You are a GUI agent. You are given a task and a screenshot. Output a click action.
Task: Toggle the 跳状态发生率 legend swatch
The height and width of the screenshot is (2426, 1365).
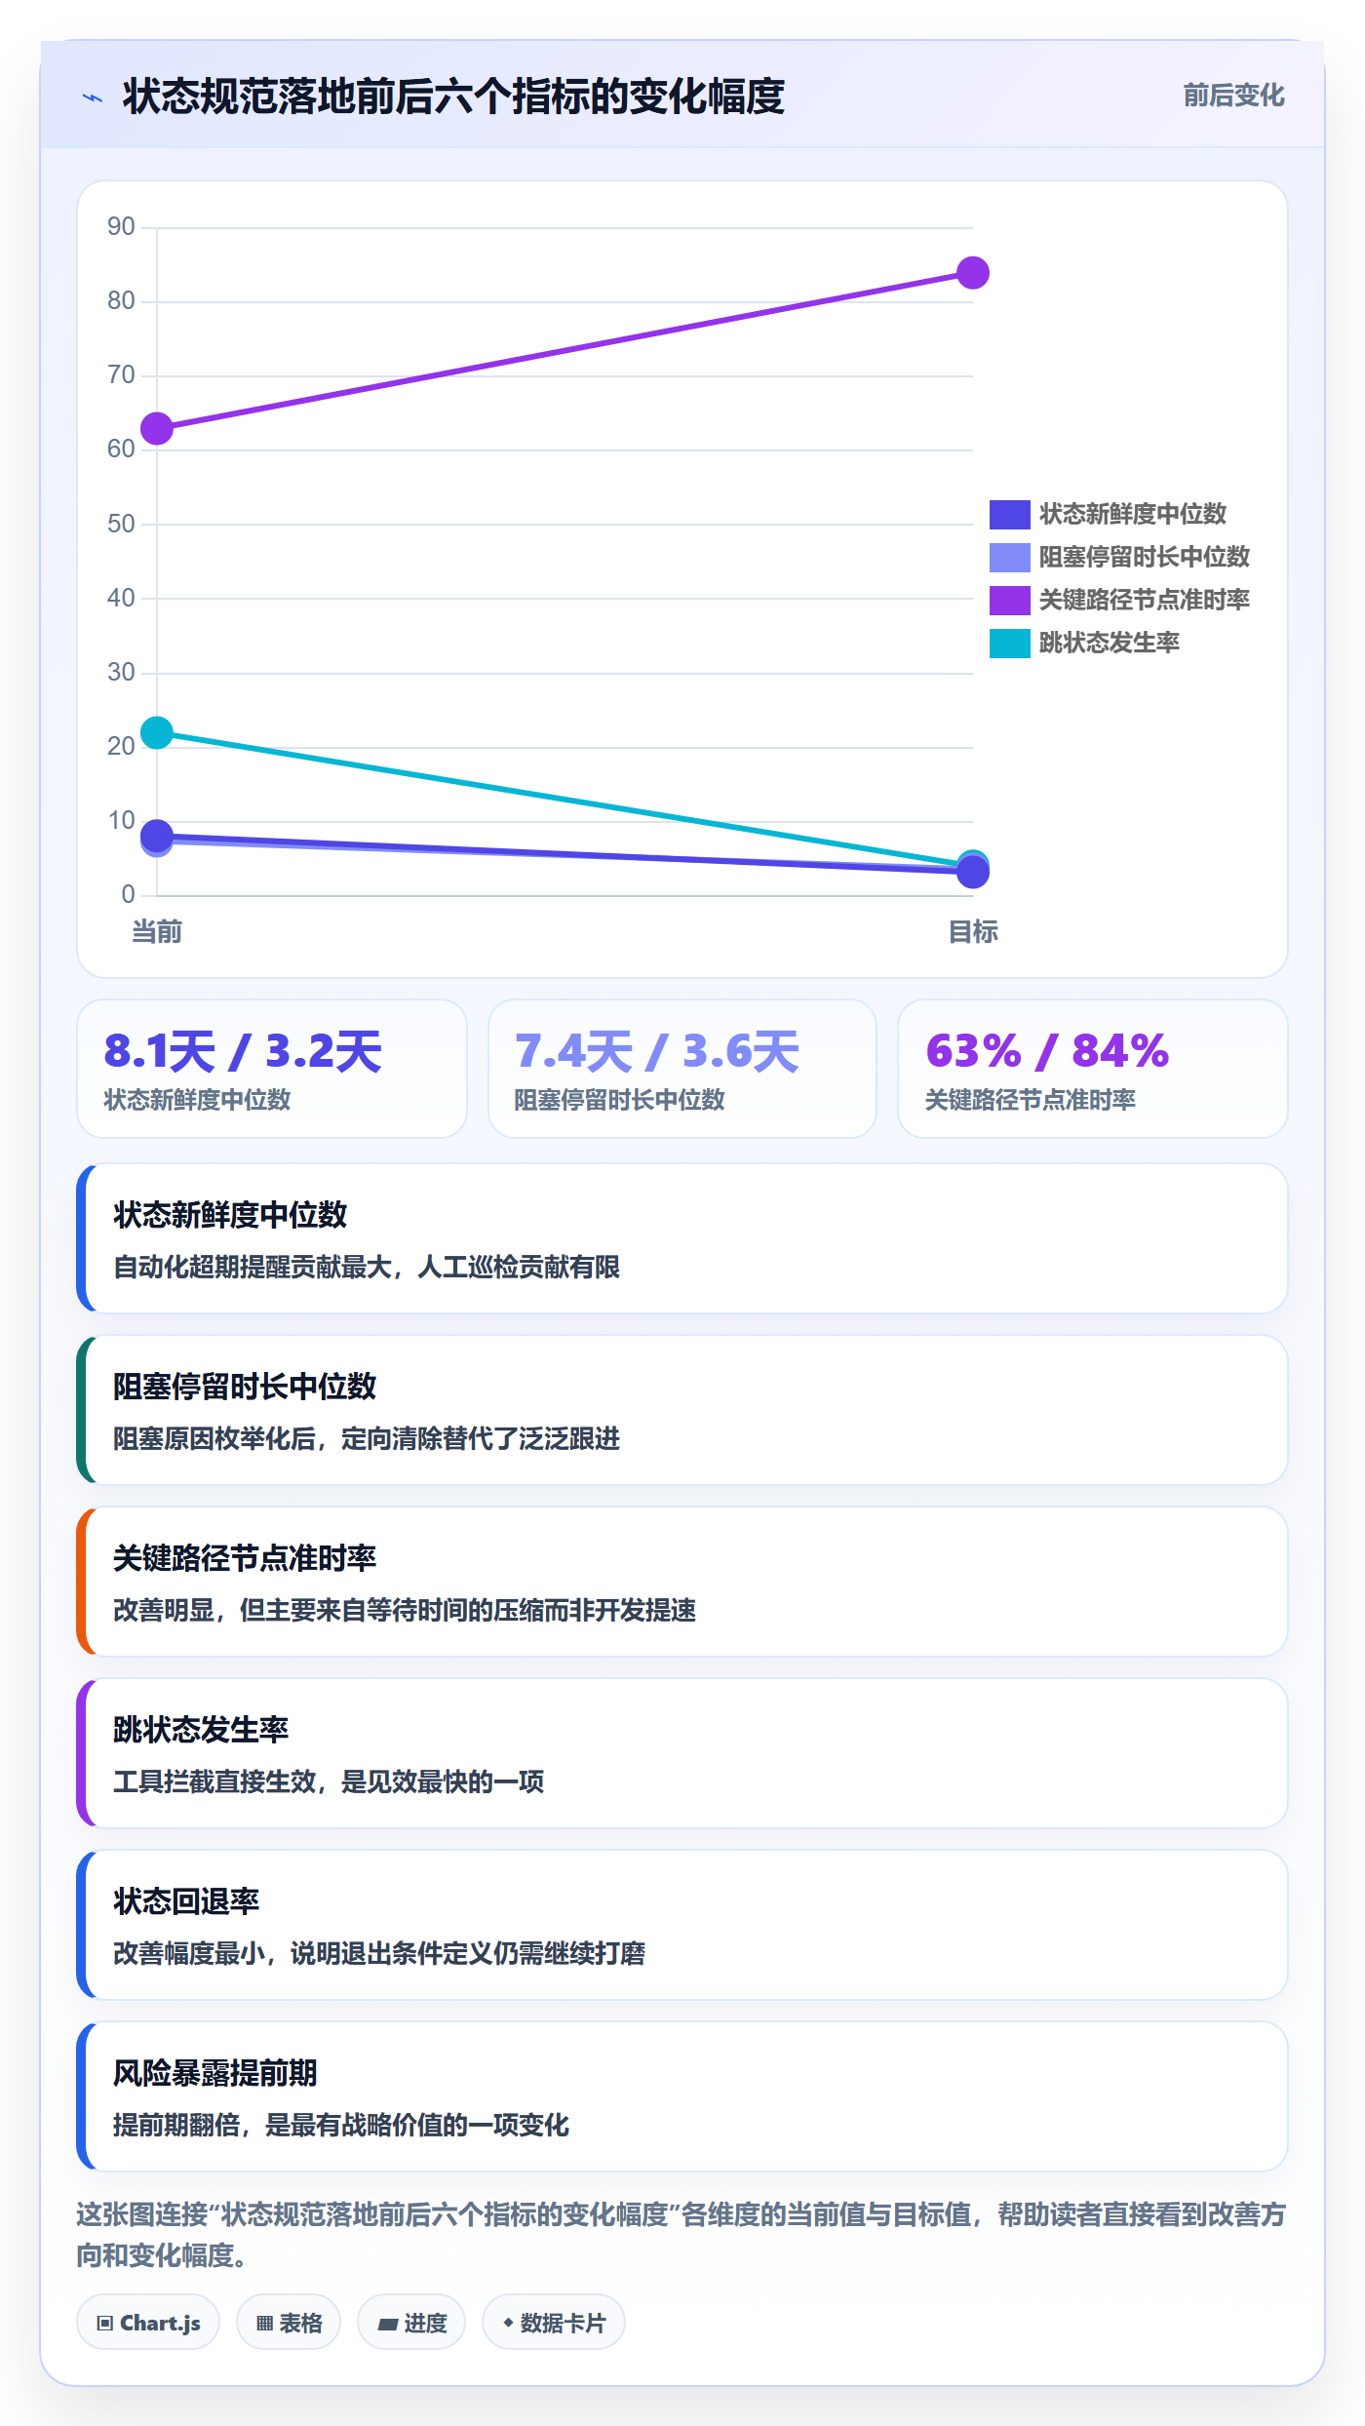tap(1009, 643)
